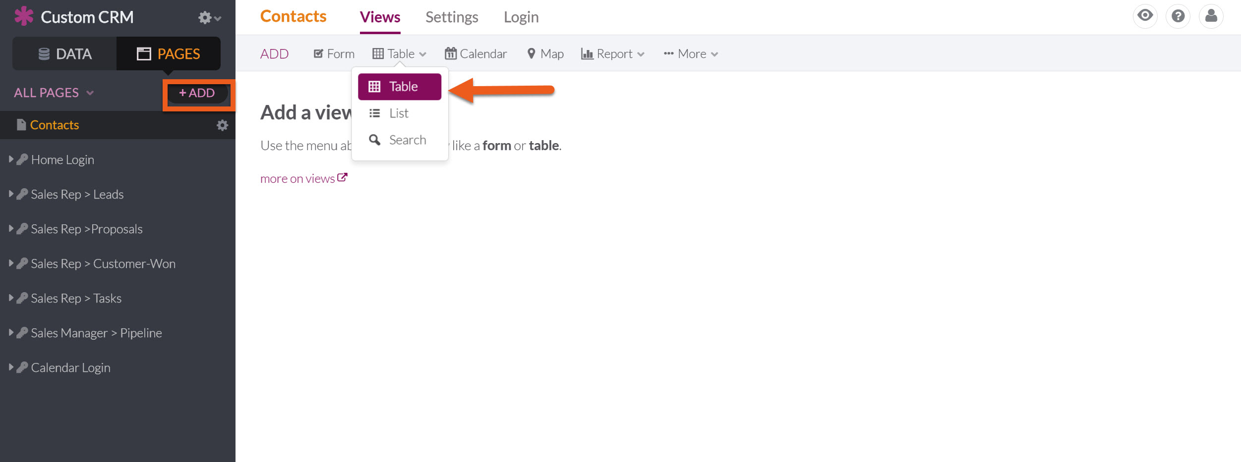Switch to the PAGES tab
1241x462 pixels.
pos(169,53)
